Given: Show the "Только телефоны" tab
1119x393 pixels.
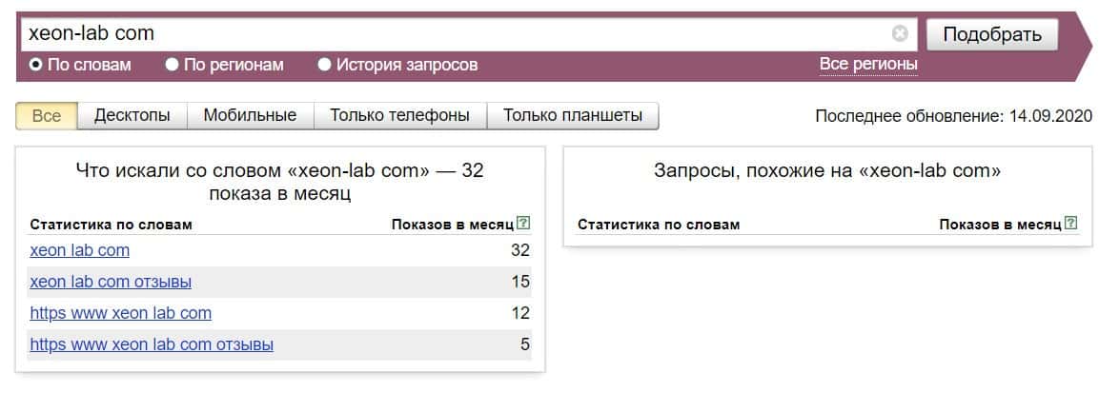Looking at the screenshot, I should 399,116.
